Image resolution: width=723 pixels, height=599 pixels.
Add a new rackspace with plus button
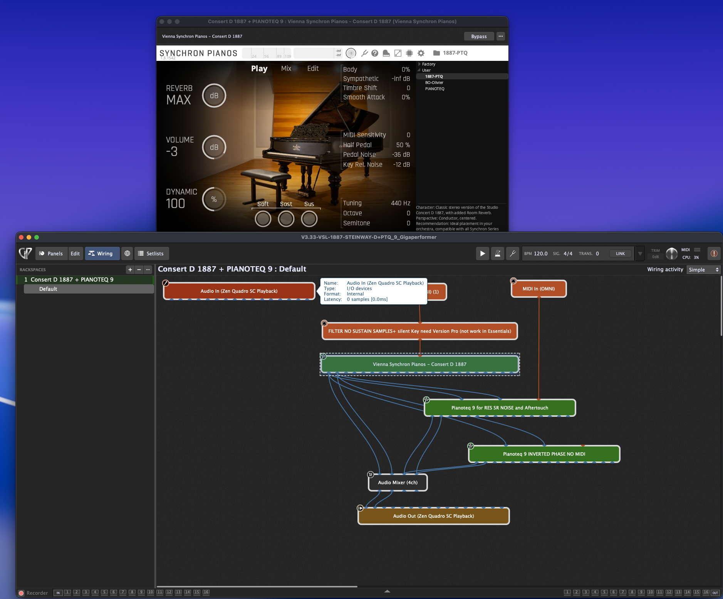click(x=130, y=270)
